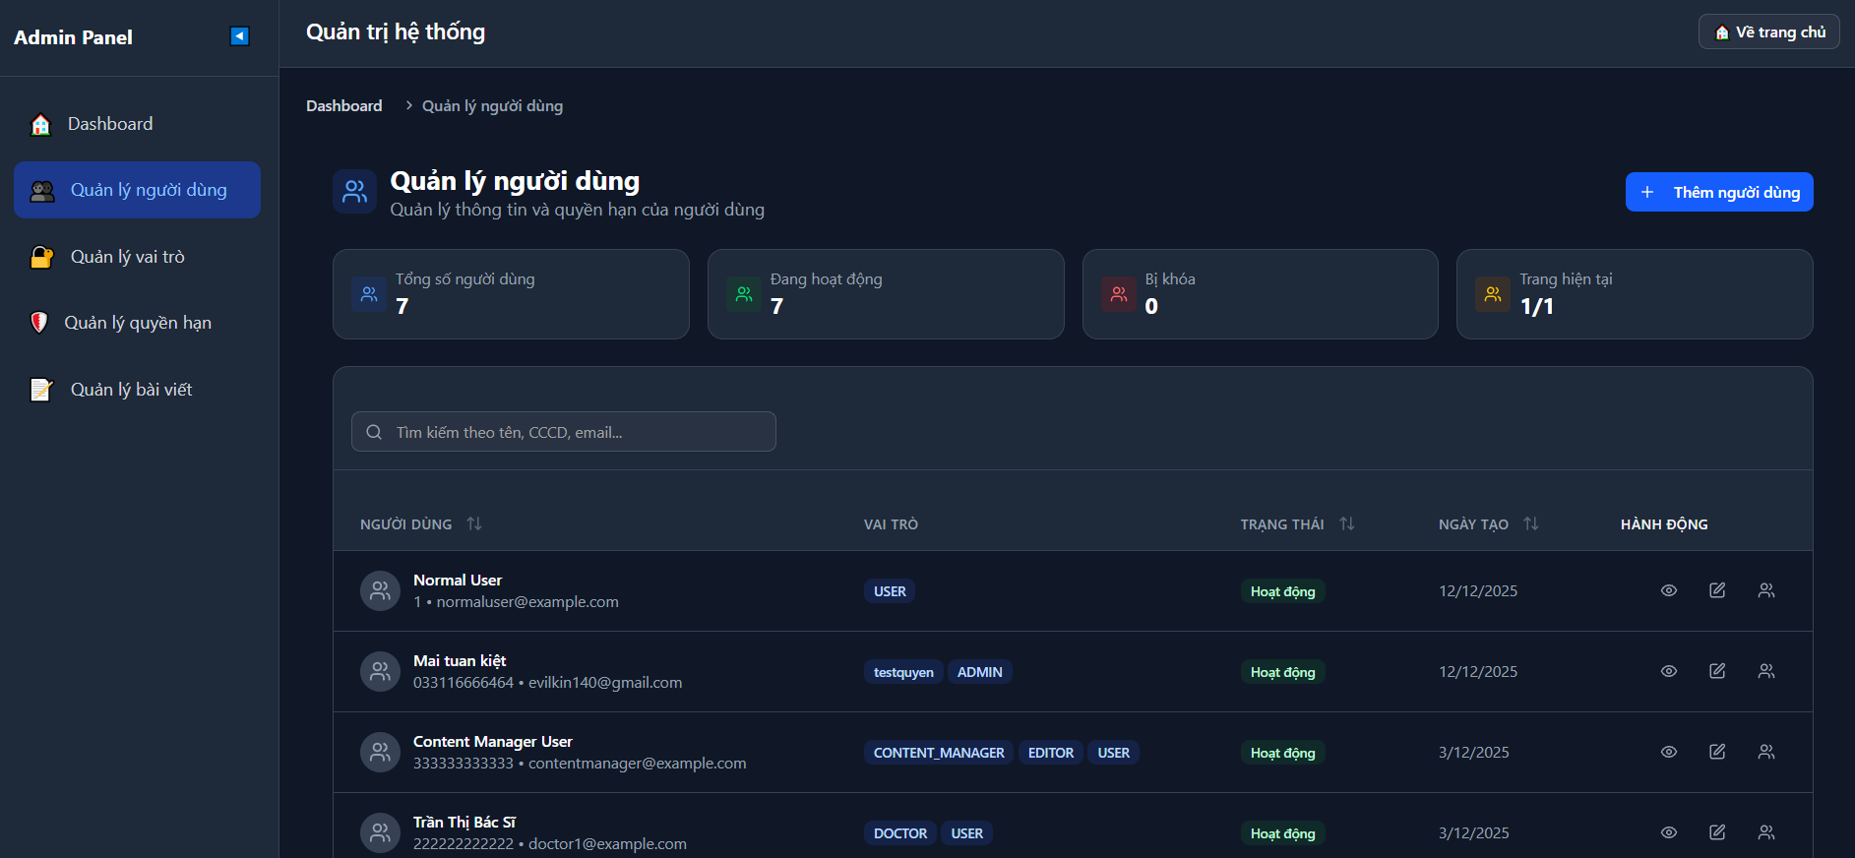The height and width of the screenshot is (858, 1855).
Task: Sort by Ngày tạo column arrow
Action: (1530, 523)
